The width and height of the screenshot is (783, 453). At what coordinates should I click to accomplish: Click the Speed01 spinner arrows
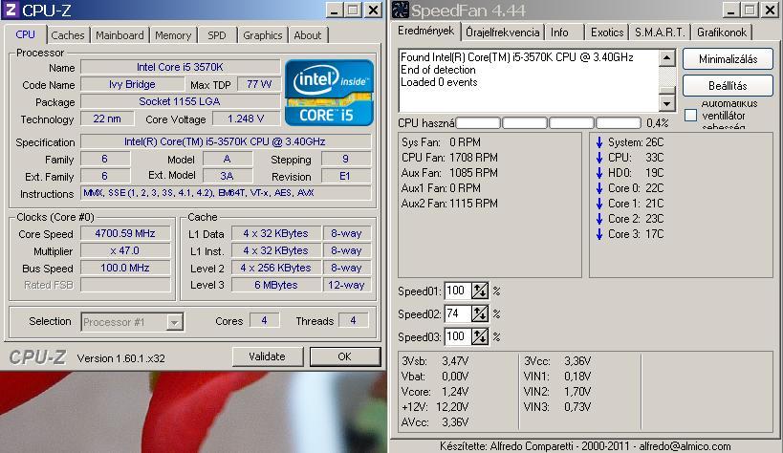pos(480,291)
